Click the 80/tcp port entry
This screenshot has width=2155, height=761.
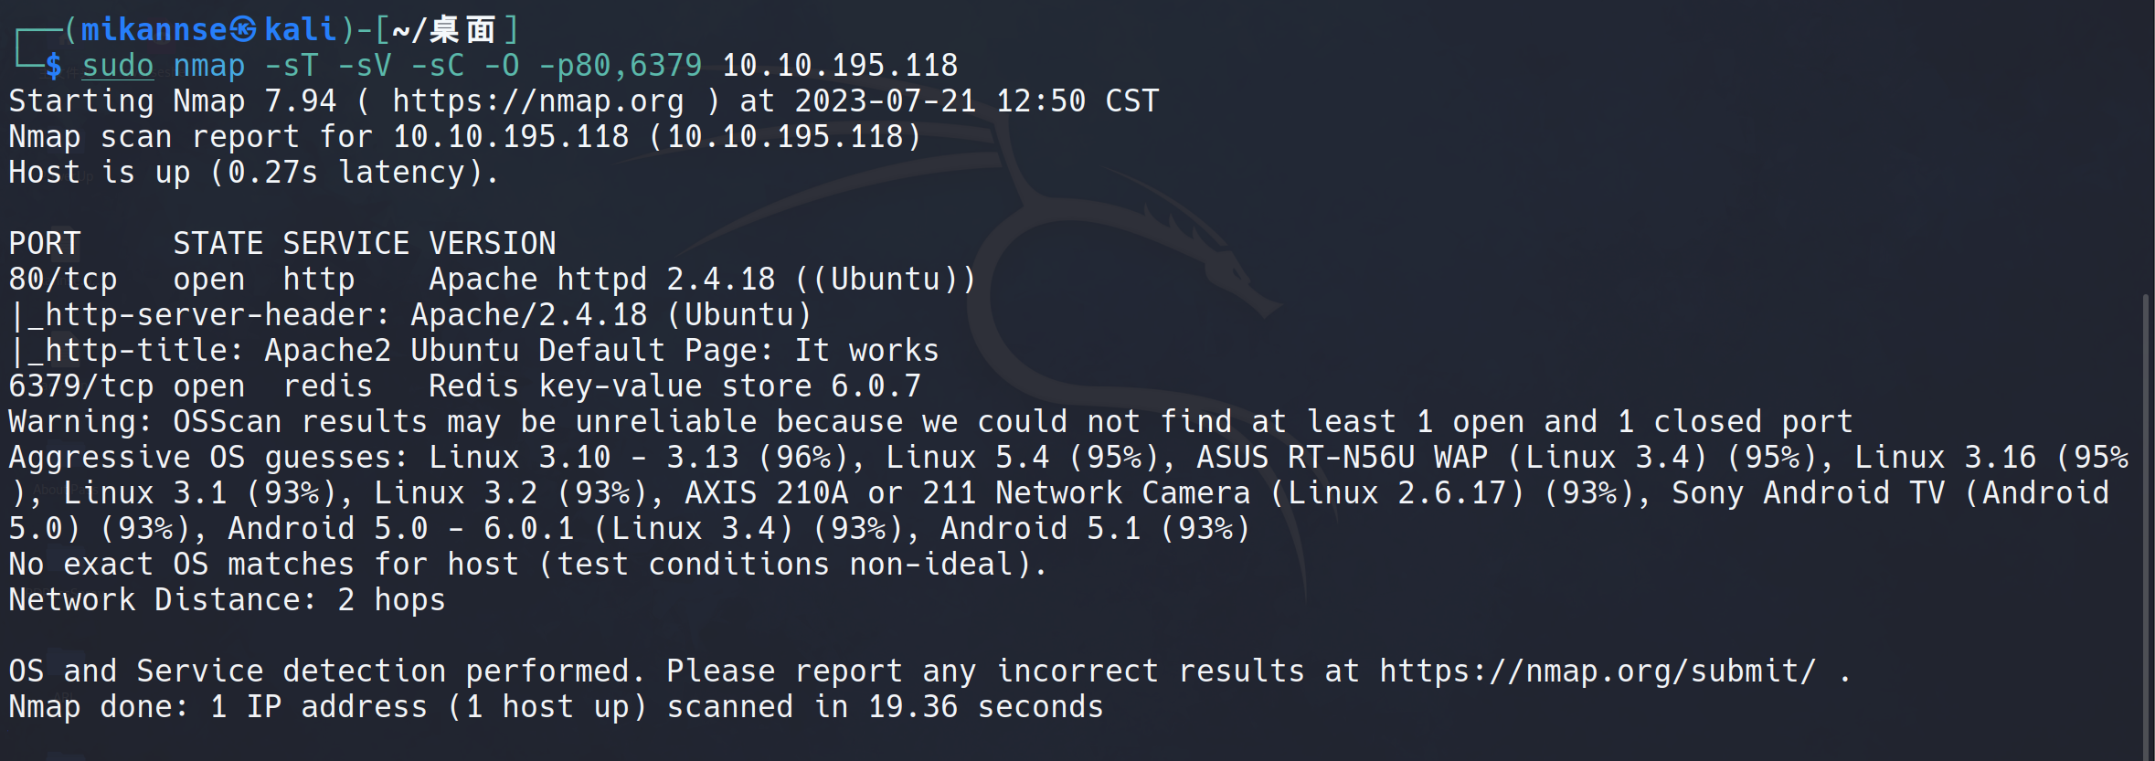(x=63, y=280)
